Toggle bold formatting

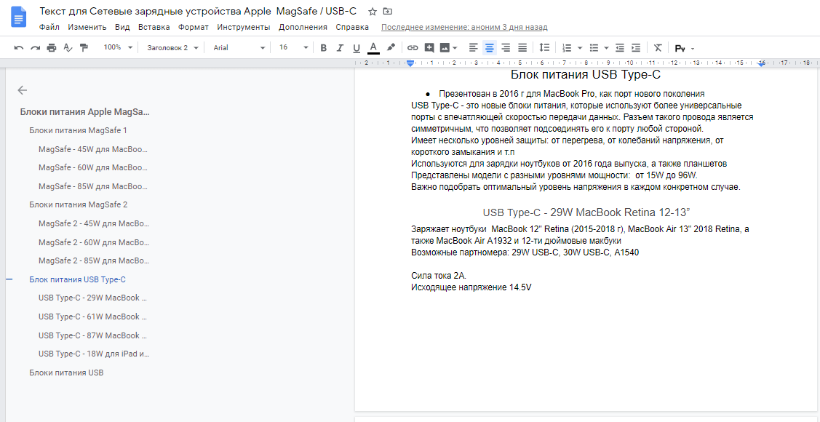(323, 47)
